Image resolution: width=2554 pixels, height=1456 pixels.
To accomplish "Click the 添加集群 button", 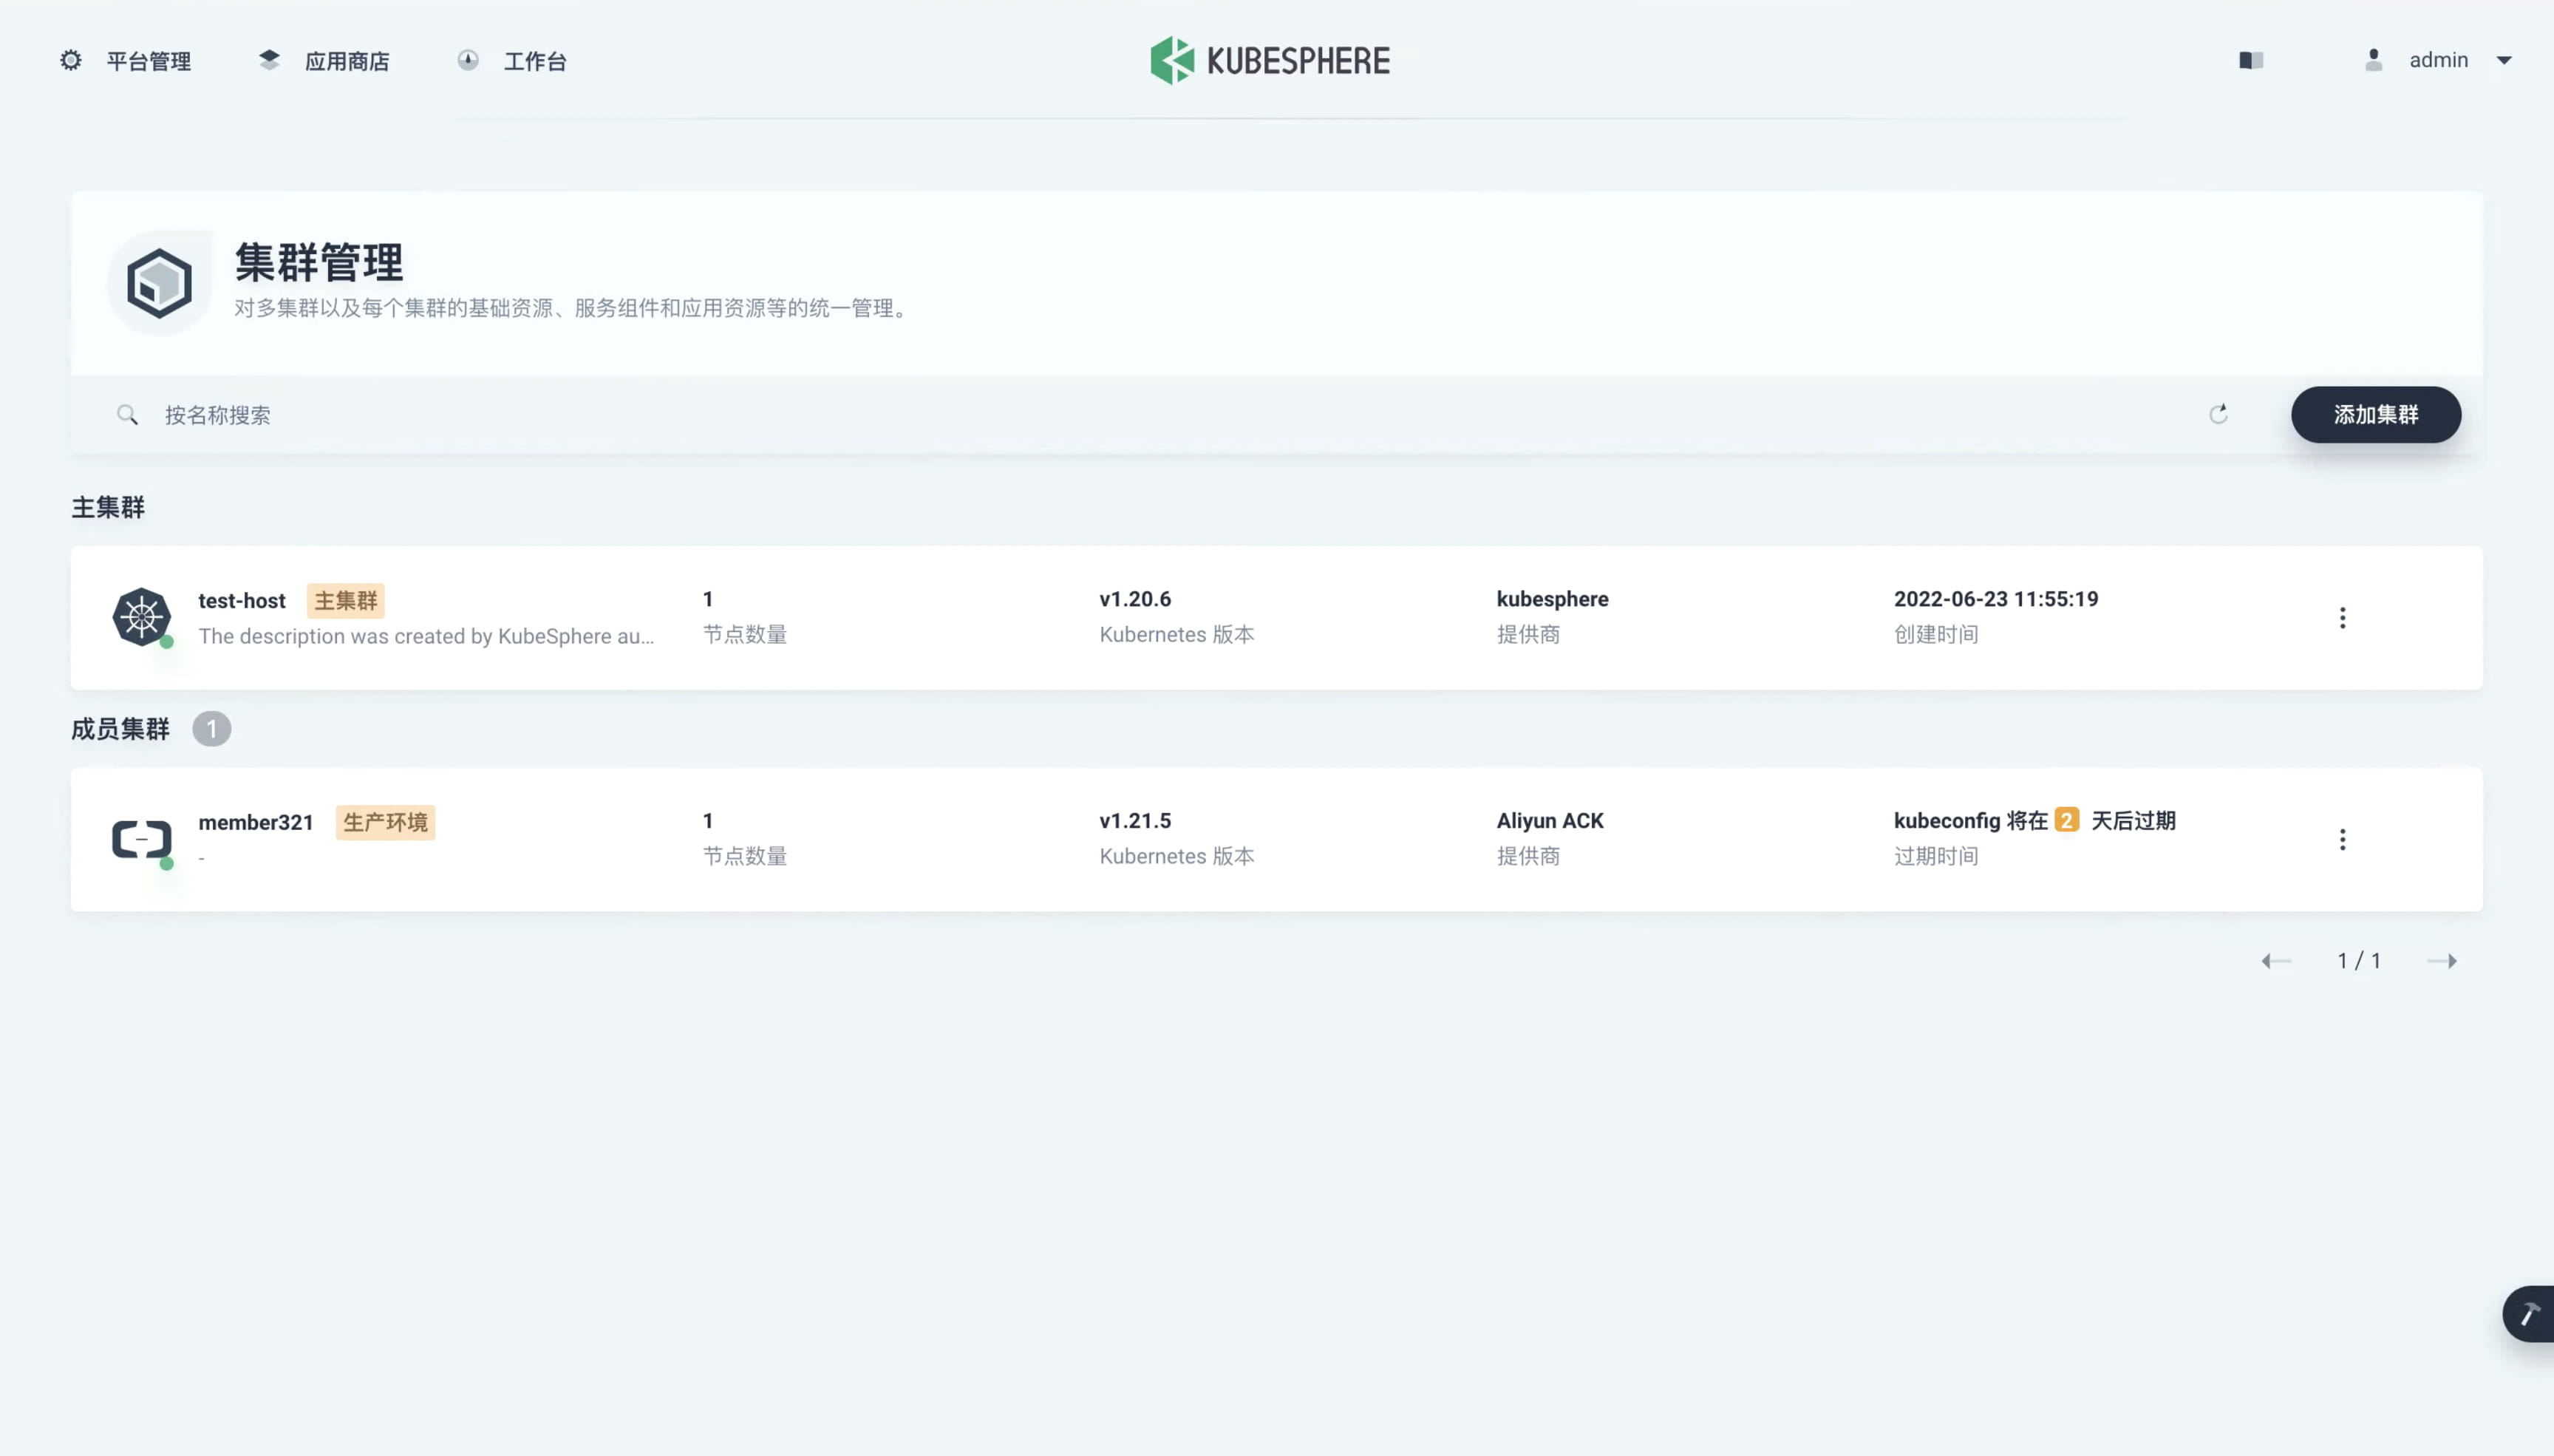I will pyautogui.click(x=2375, y=414).
